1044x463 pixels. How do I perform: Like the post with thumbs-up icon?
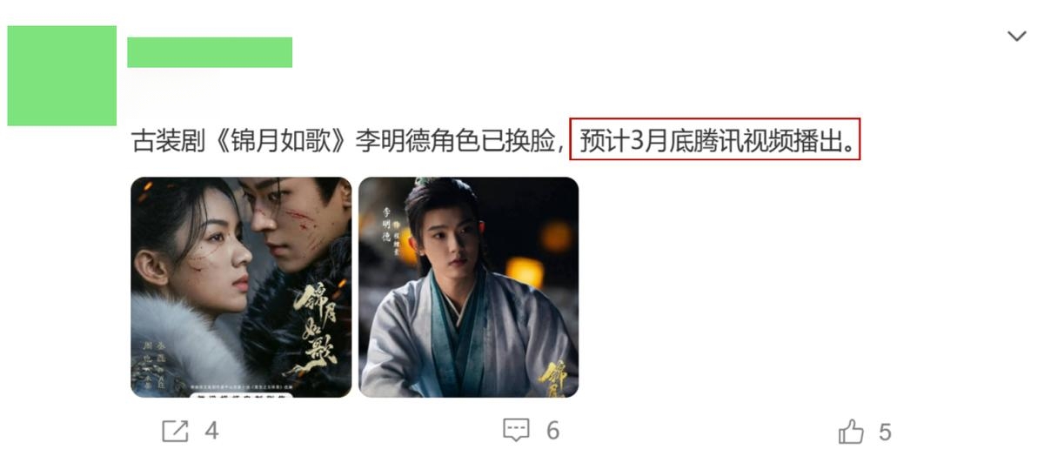click(x=851, y=431)
